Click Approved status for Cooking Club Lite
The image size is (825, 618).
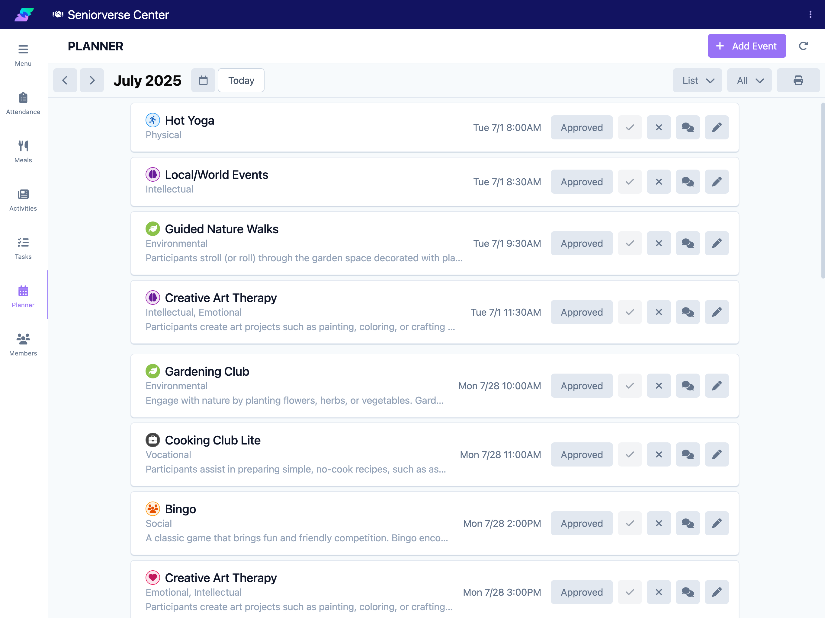click(581, 454)
